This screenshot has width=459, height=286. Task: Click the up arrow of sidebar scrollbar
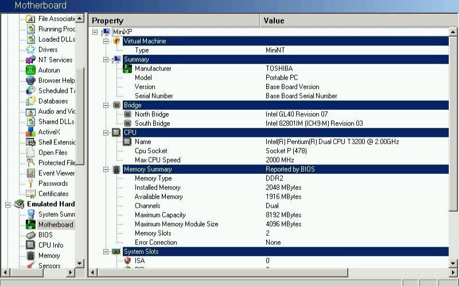(79, 18)
